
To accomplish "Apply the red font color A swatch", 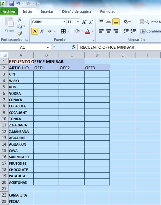I will (88, 31).
